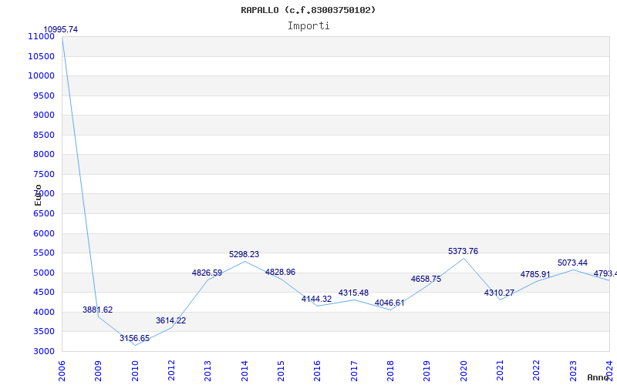Click the 4046.61 data value
The height and width of the screenshot is (385, 617).
click(389, 303)
